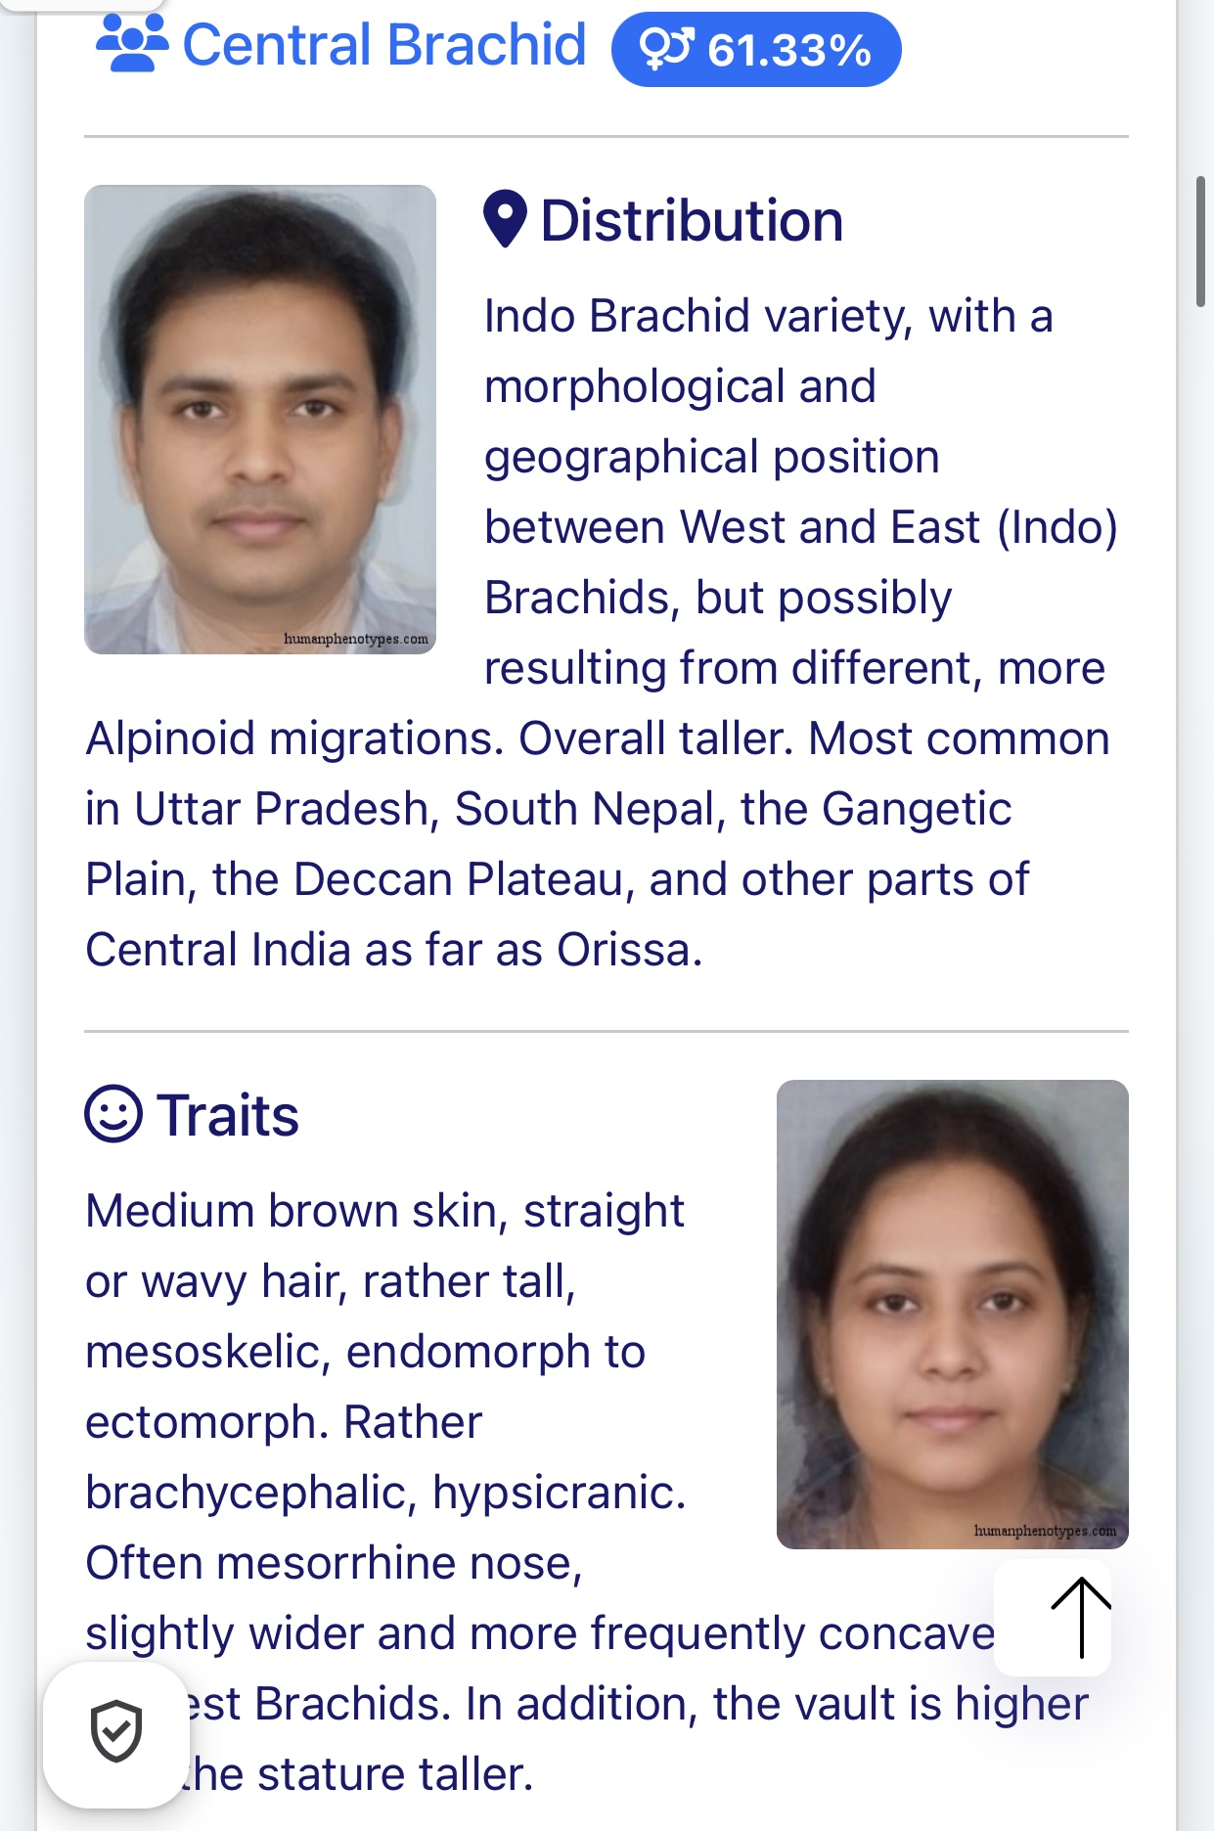
Task: Click the Traits paragraph starting 'Medium brown skin'
Action: (587, 1493)
